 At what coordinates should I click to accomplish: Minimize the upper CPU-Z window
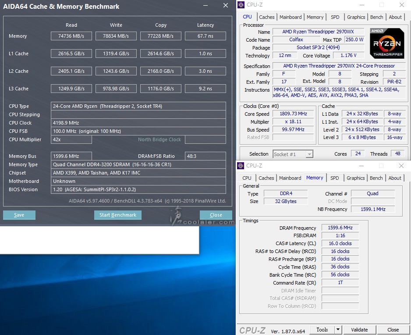tap(361, 5)
